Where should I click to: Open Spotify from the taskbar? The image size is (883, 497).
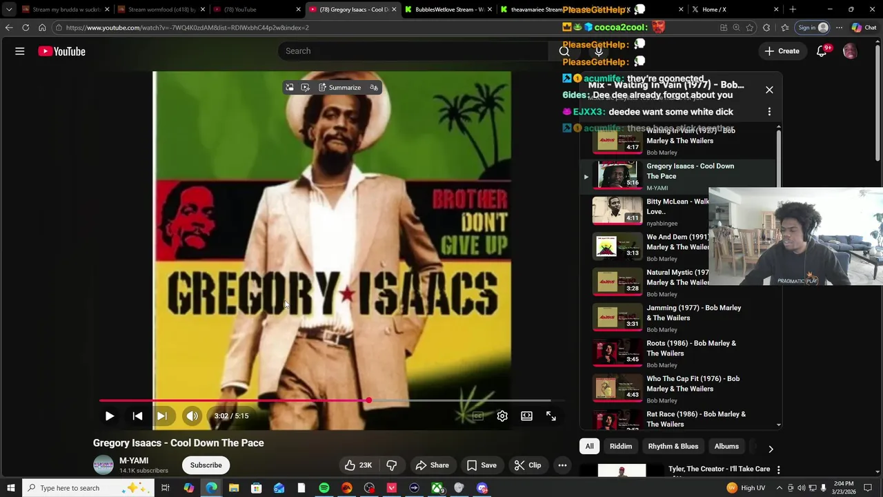324,488
